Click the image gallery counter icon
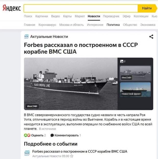The height and width of the screenshot is (159, 158). click(x=122, y=61)
